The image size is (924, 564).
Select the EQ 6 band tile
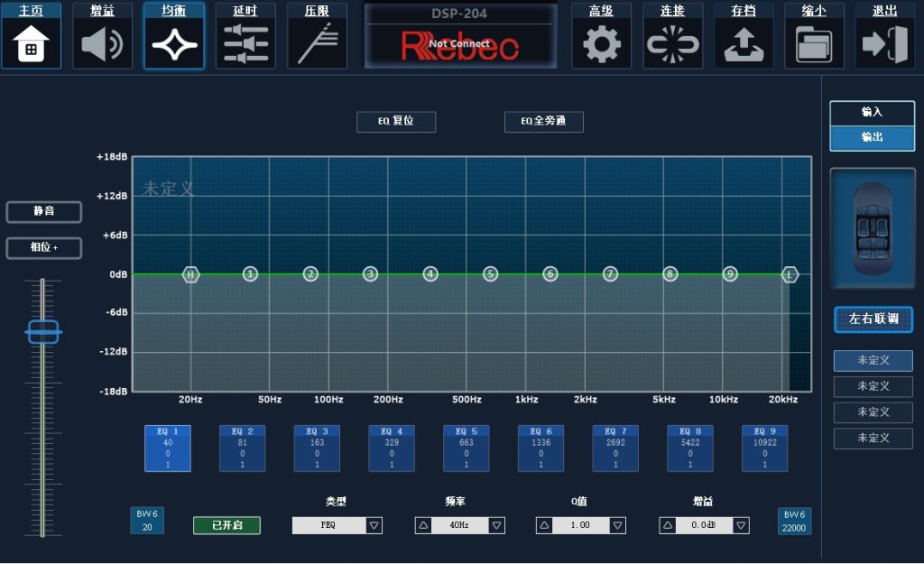(x=541, y=448)
